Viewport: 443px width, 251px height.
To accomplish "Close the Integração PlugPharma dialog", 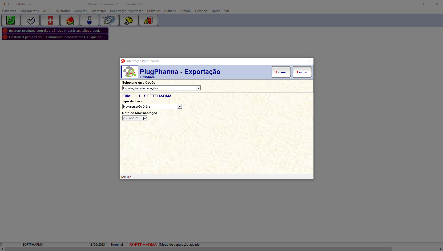I will click(309, 61).
